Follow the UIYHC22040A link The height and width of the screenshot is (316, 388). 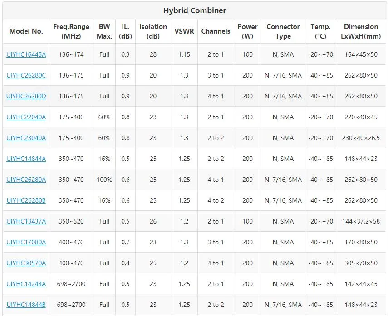click(x=26, y=117)
